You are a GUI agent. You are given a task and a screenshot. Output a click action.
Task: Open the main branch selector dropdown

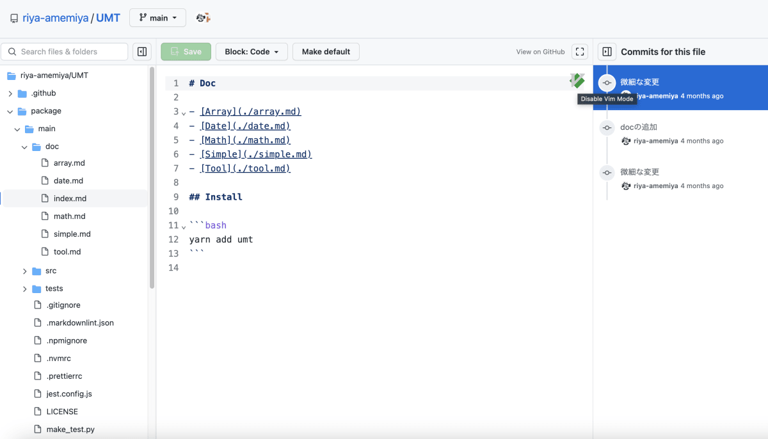(x=157, y=18)
